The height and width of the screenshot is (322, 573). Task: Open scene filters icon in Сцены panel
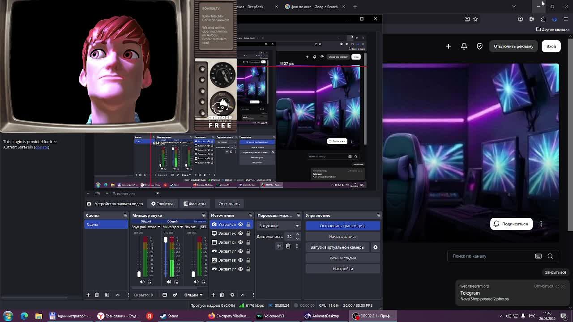click(x=107, y=295)
